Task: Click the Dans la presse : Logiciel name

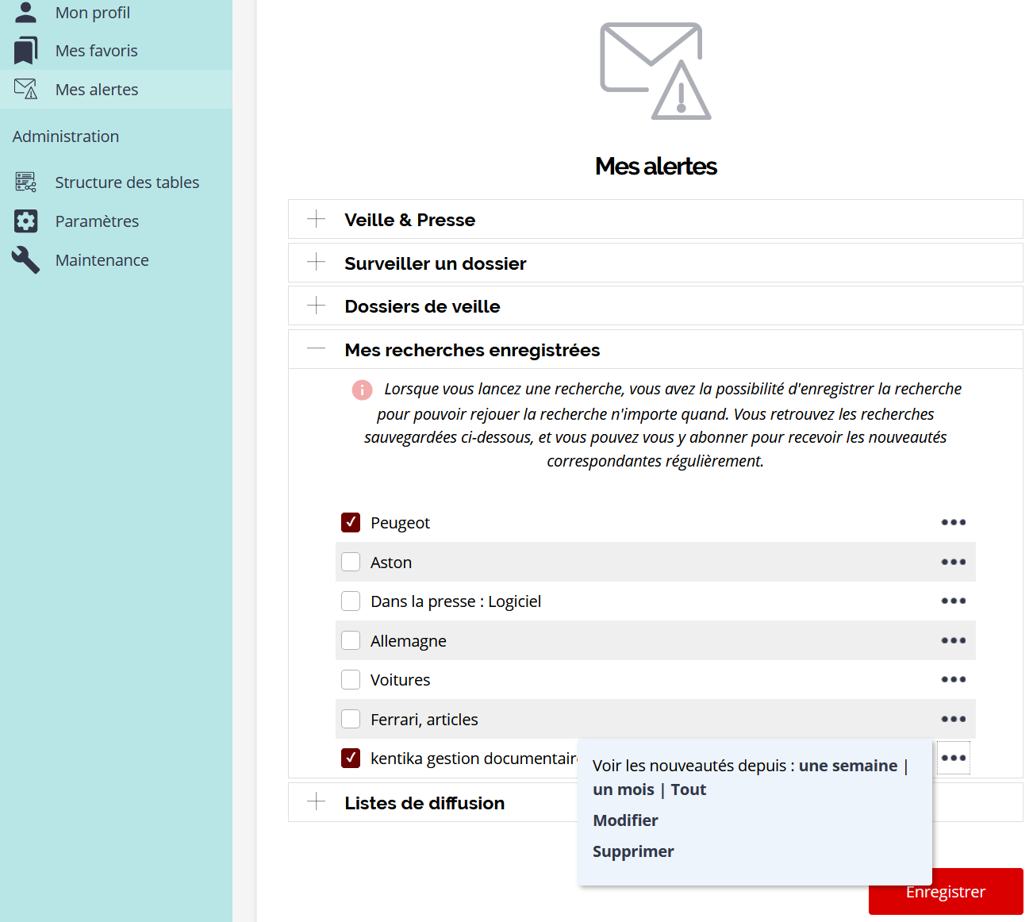Action: 456,601
